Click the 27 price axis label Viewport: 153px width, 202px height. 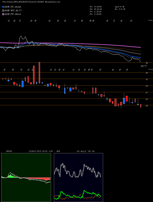click(147, 93)
